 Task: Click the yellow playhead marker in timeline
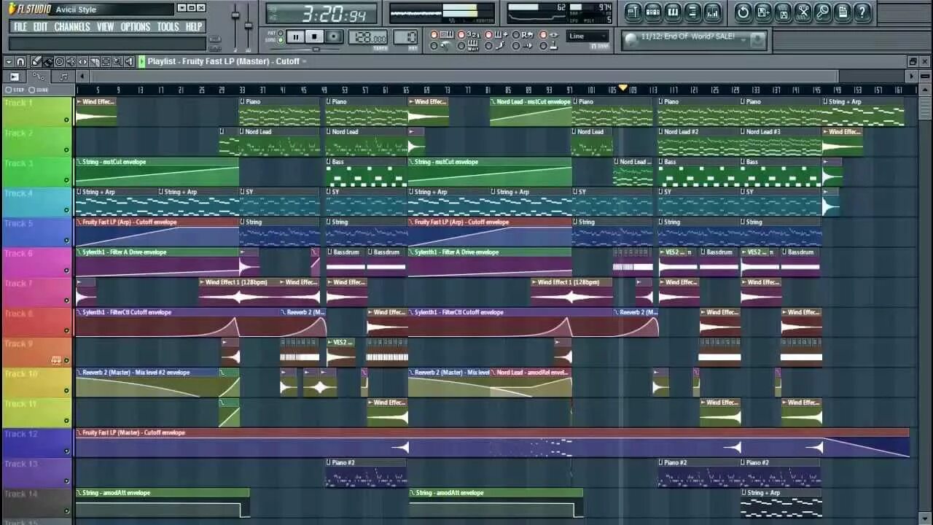click(x=622, y=88)
